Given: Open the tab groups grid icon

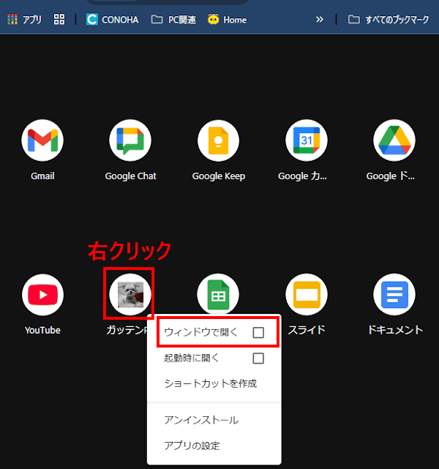Looking at the screenshot, I should pyautogui.click(x=59, y=20).
